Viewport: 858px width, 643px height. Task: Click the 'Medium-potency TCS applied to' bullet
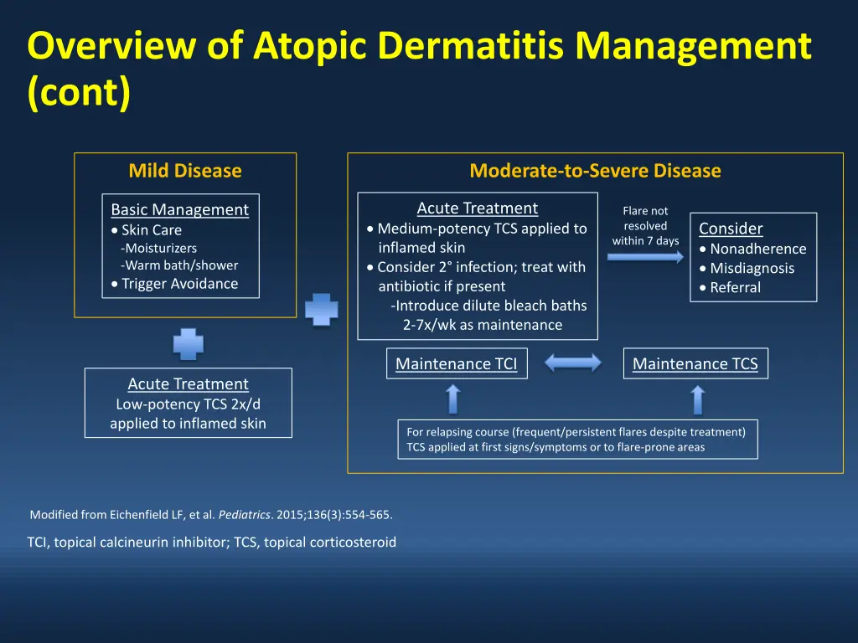[477, 229]
